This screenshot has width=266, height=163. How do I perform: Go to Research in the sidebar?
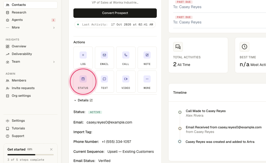30,12
